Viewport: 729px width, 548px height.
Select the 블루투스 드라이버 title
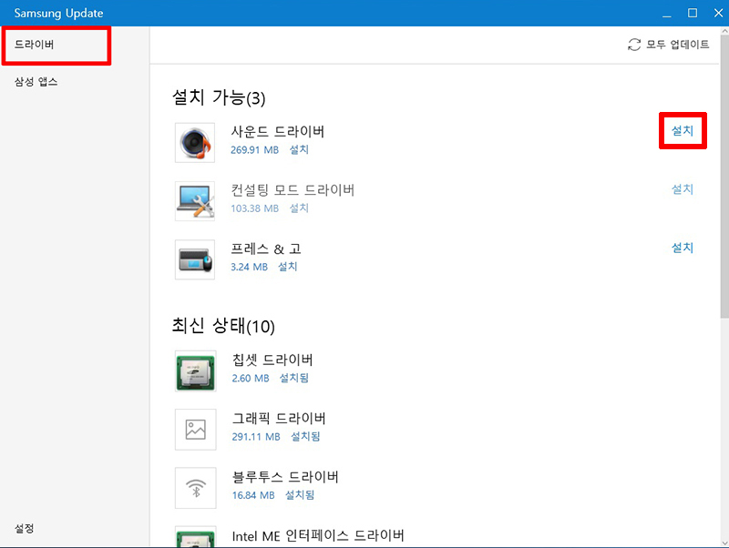click(285, 477)
